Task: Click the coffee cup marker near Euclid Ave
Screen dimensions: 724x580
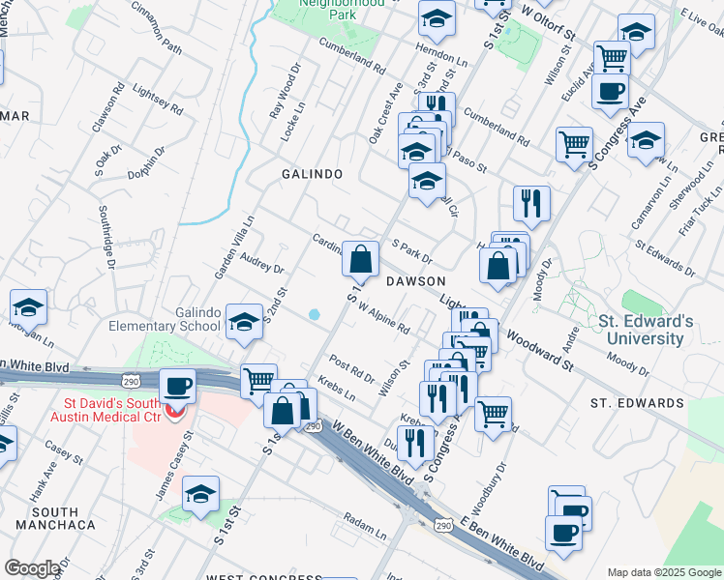Action: point(610,93)
